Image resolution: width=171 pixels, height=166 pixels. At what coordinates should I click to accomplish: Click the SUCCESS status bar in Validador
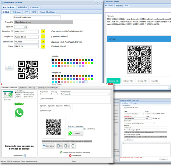[x=139, y=39]
